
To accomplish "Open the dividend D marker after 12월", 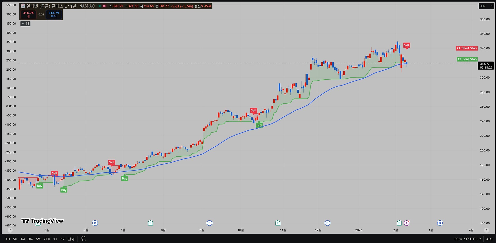I will click(x=327, y=223).
